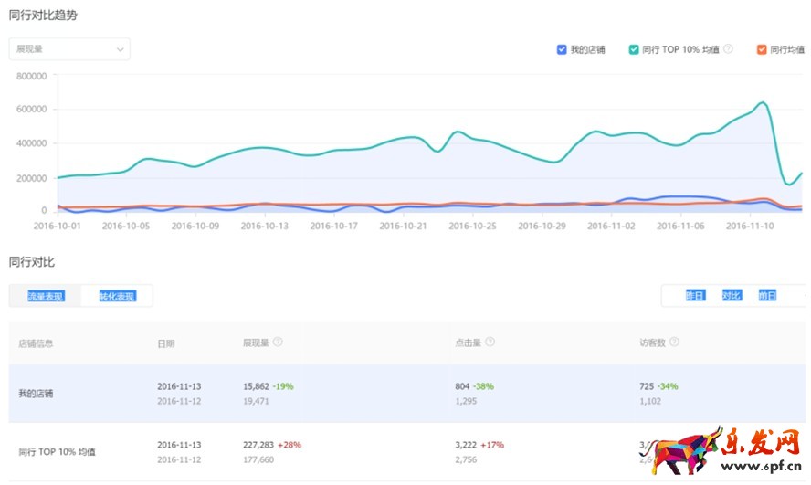Click 日期 column header
The width and height of the screenshot is (811, 485).
pos(165,343)
